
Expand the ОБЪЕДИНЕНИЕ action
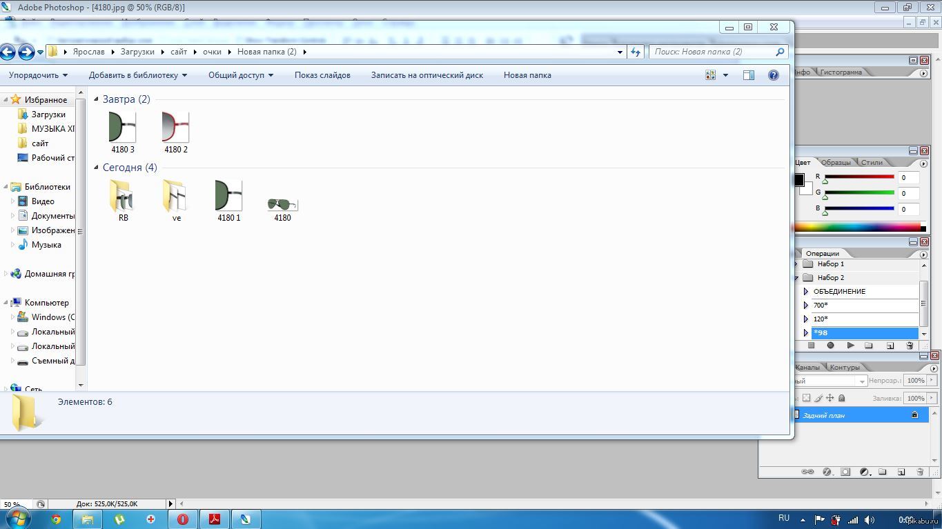coord(805,292)
